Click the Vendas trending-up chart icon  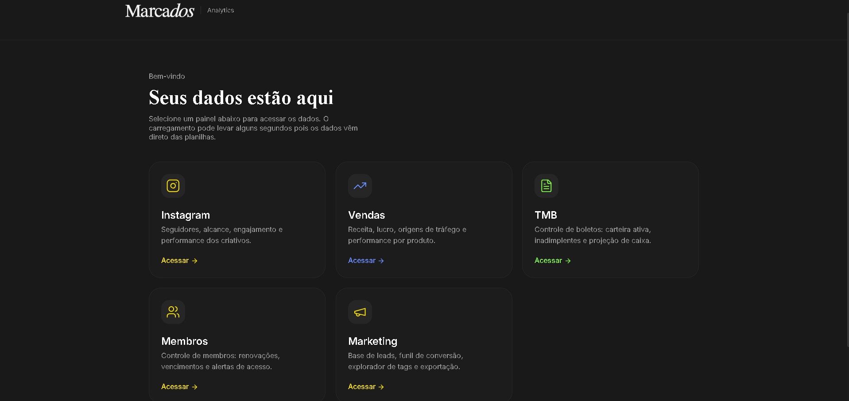click(360, 186)
